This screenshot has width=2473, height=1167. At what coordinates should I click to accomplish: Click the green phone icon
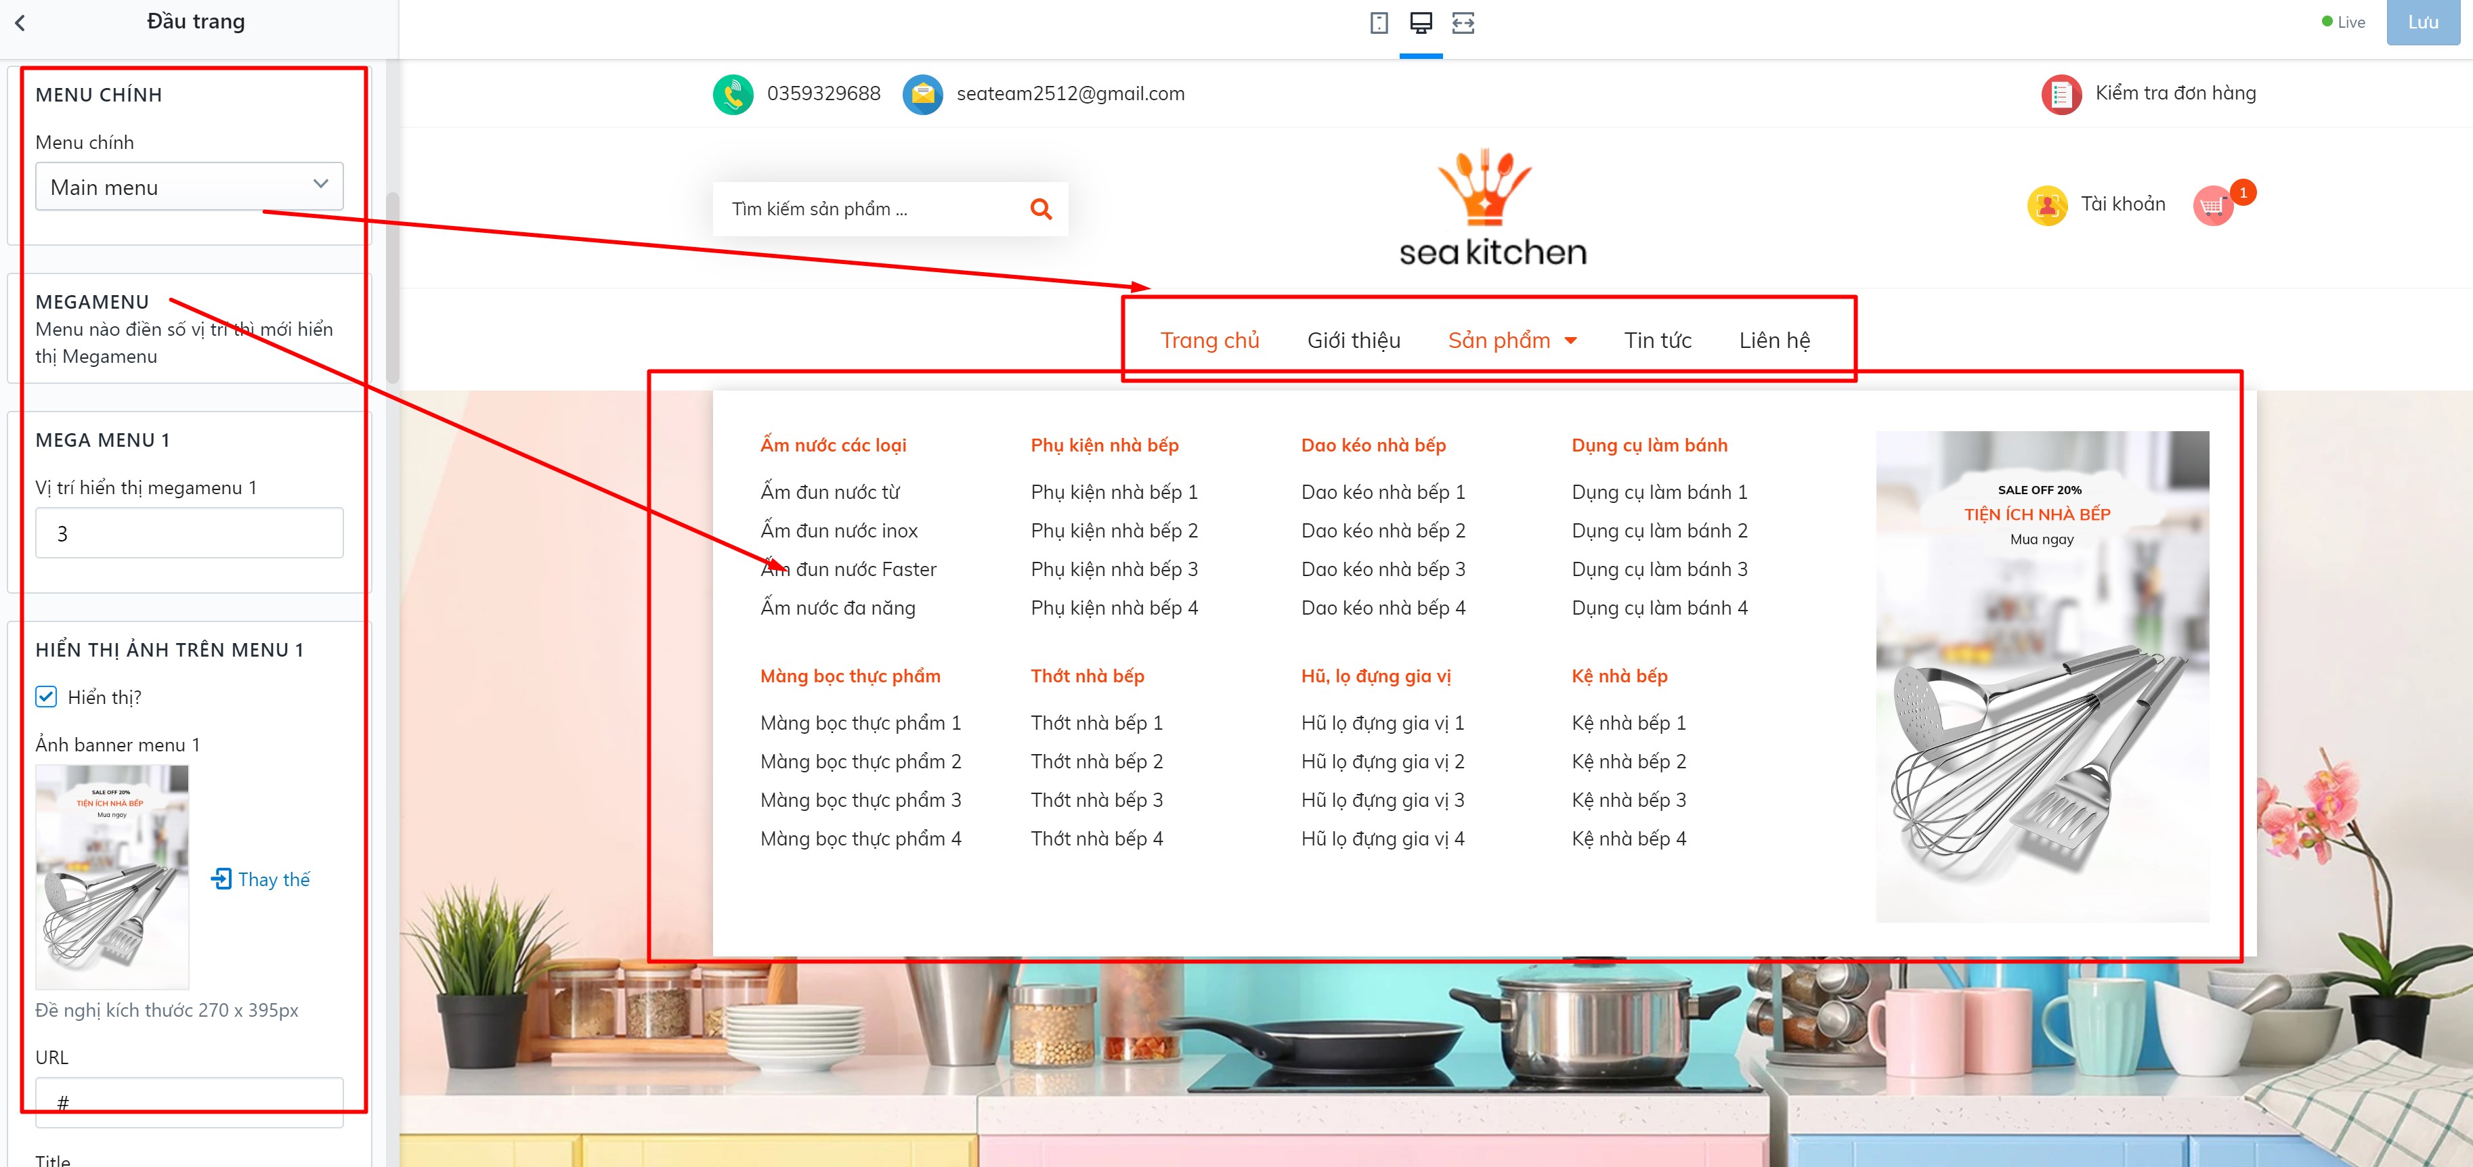(x=733, y=94)
